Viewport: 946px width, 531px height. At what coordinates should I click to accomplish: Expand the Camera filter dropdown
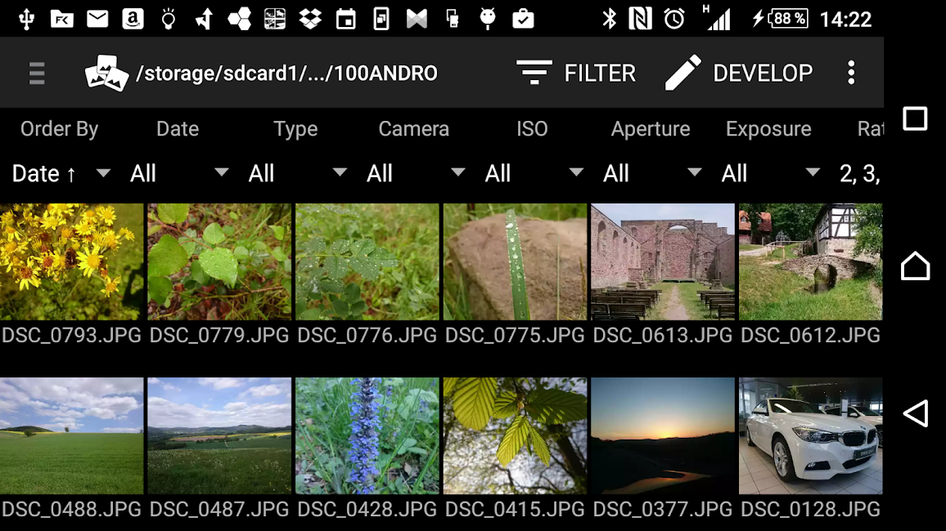click(415, 173)
